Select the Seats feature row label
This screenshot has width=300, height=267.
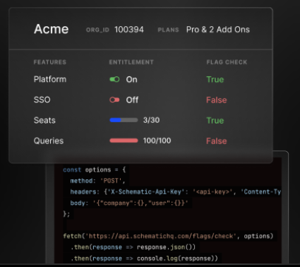pyautogui.click(x=44, y=120)
